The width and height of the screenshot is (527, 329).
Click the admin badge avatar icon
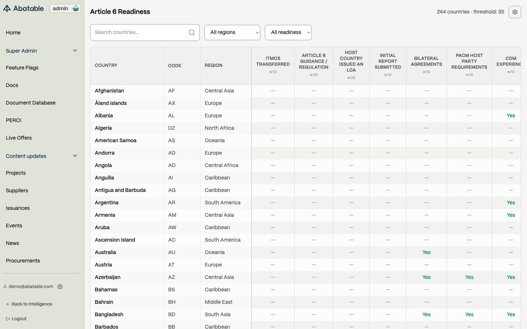pos(76,8)
